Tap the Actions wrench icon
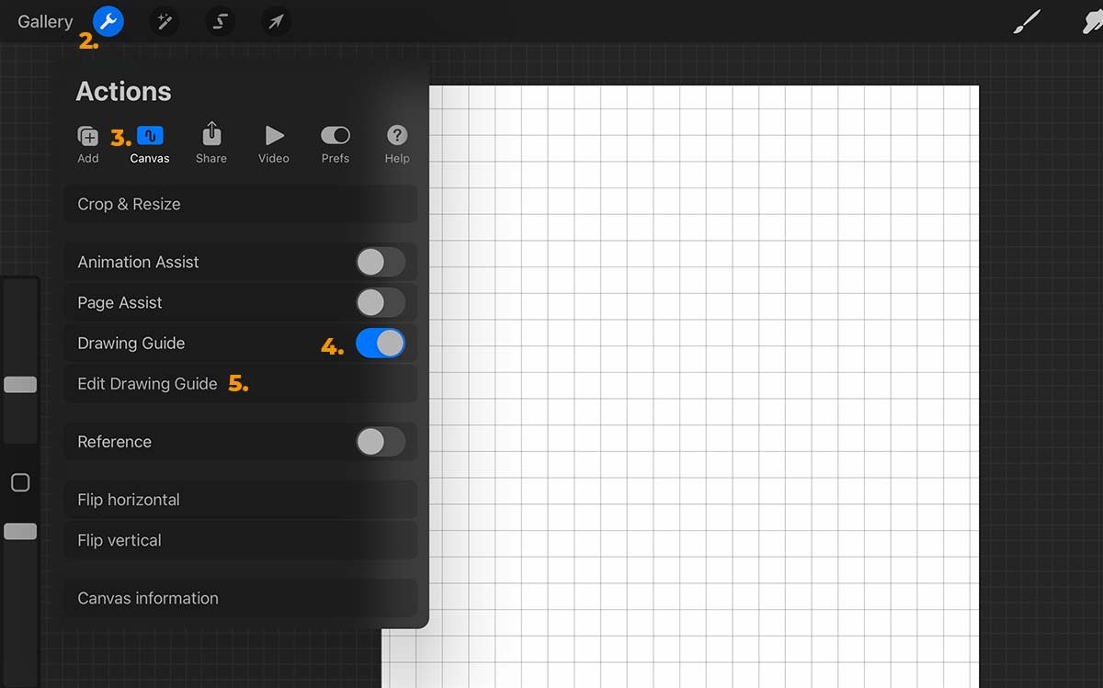Image resolution: width=1103 pixels, height=688 pixels. [x=108, y=21]
